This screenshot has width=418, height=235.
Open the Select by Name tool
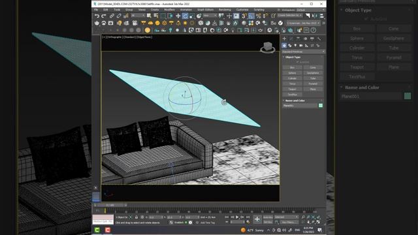click(156, 16)
